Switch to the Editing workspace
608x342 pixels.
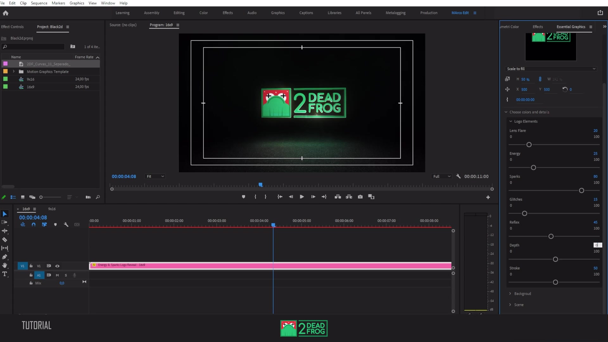click(179, 13)
